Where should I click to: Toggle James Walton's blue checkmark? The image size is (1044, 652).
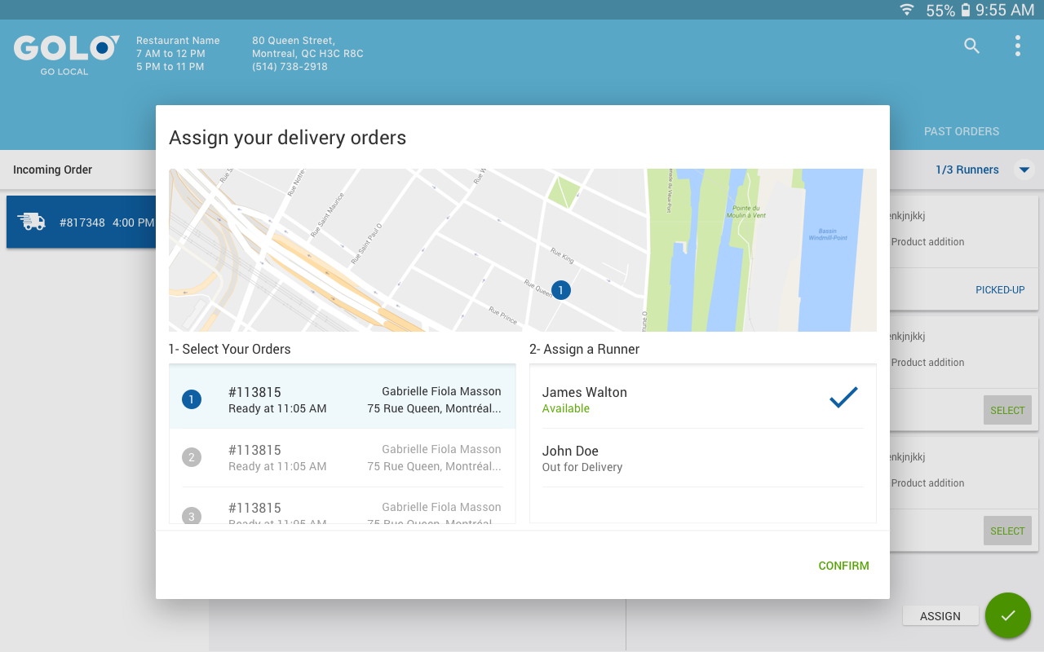pos(843,398)
